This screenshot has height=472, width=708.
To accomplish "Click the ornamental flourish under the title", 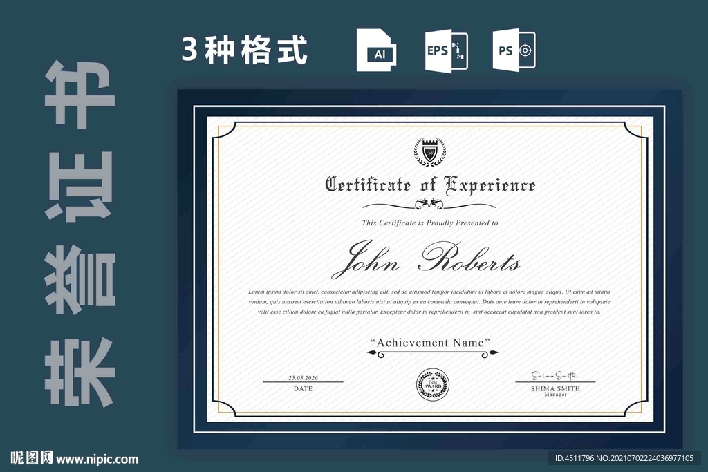I will [x=429, y=205].
